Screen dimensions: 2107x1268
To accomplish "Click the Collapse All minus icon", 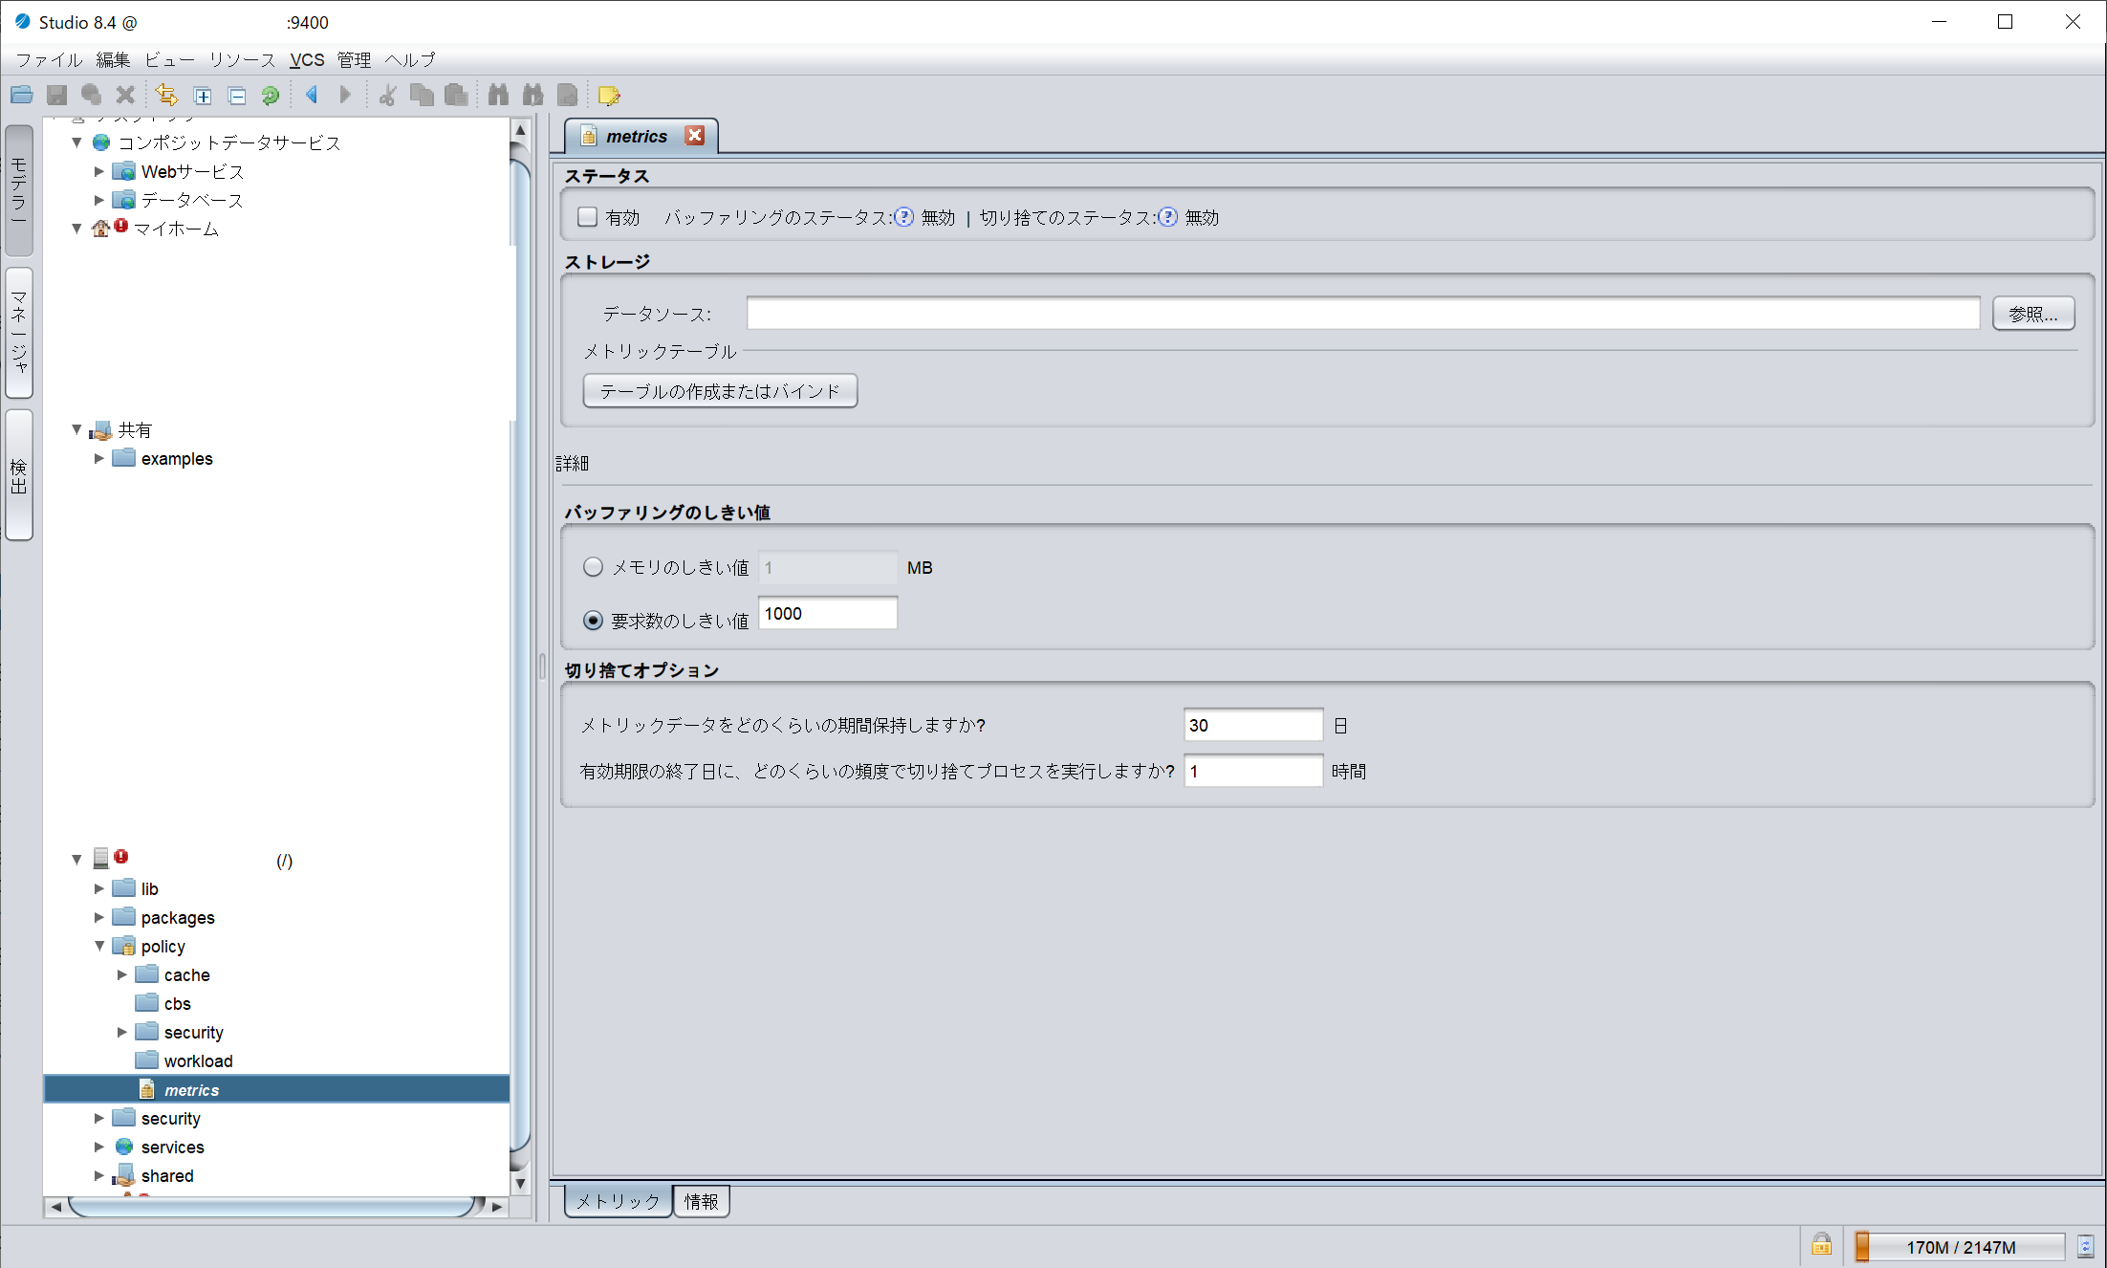I will coord(237,96).
